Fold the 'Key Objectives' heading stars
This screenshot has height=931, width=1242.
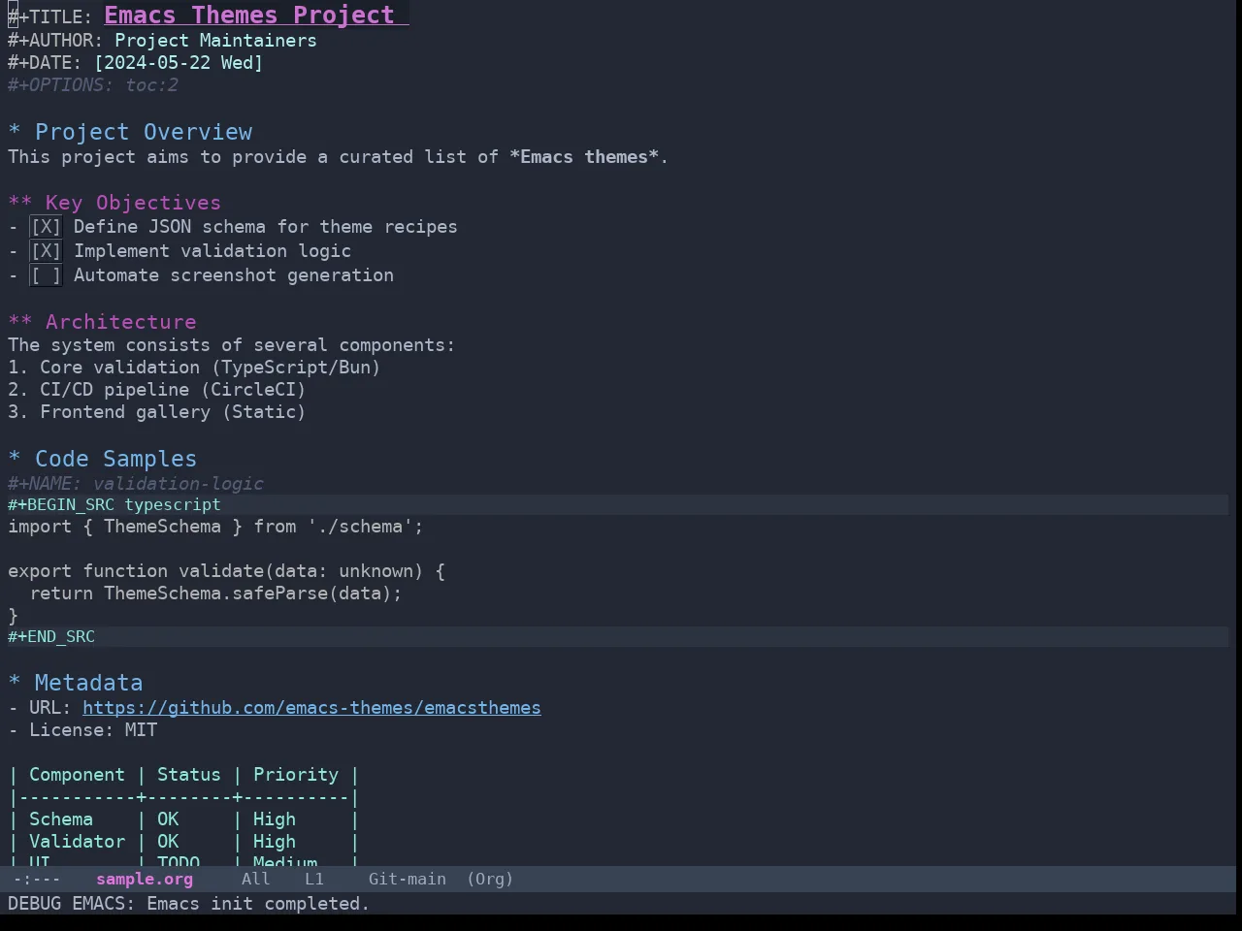click(20, 203)
